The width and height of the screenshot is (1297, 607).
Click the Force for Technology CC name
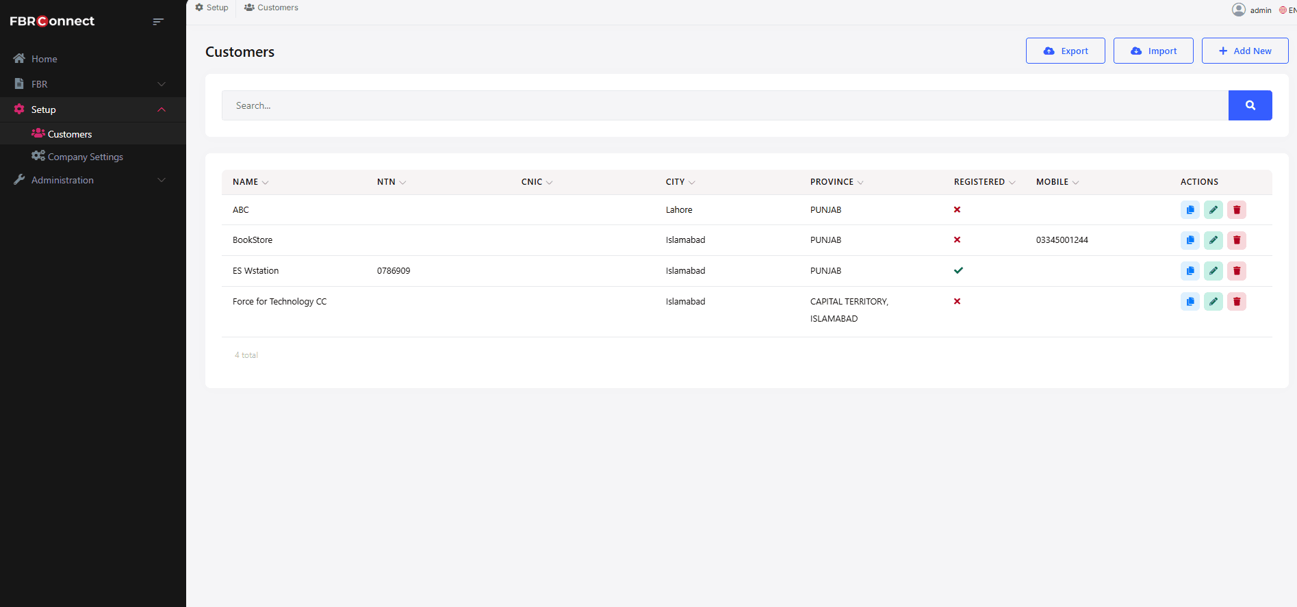click(279, 302)
